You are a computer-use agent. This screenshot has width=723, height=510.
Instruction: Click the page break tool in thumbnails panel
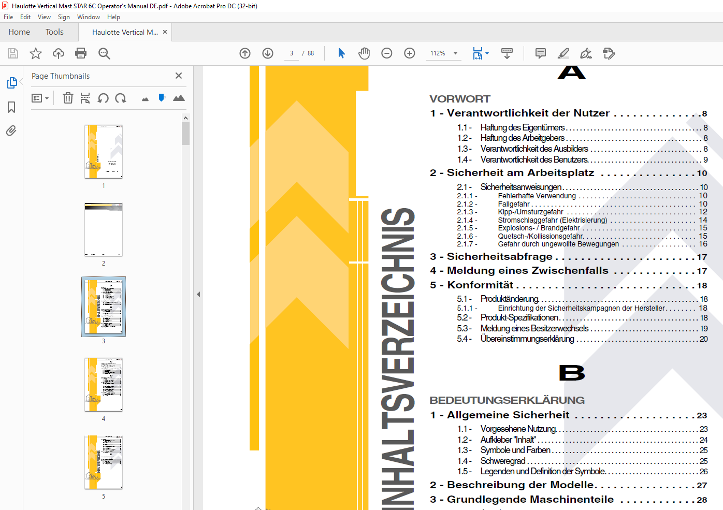[85, 98]
